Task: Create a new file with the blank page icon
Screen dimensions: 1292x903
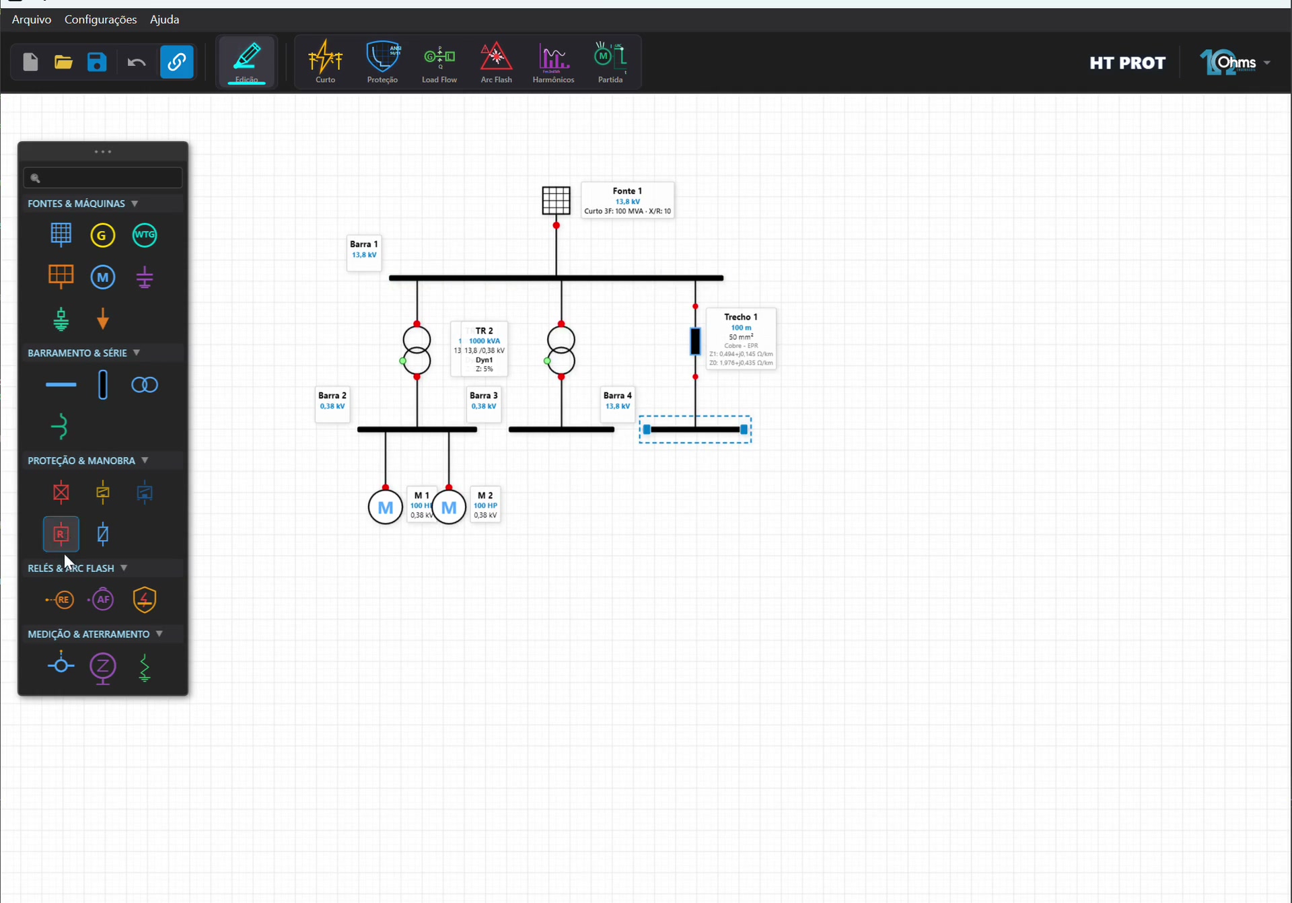Action: pos(30,62)
